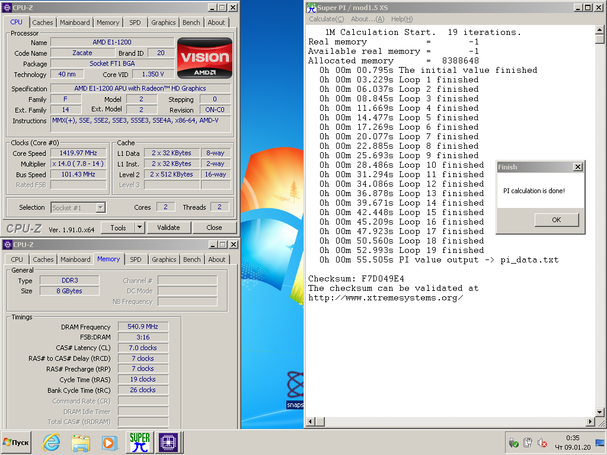Click the Core Speed value 1419.97 MHz
Viewport: 607px width, 455px height.
tap(78, 153)
